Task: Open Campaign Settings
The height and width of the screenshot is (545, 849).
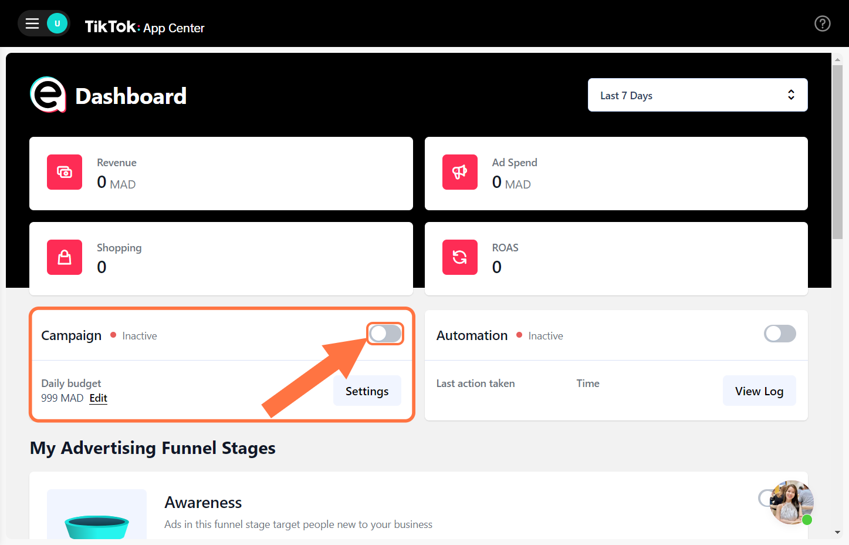Action: [367, 391]
